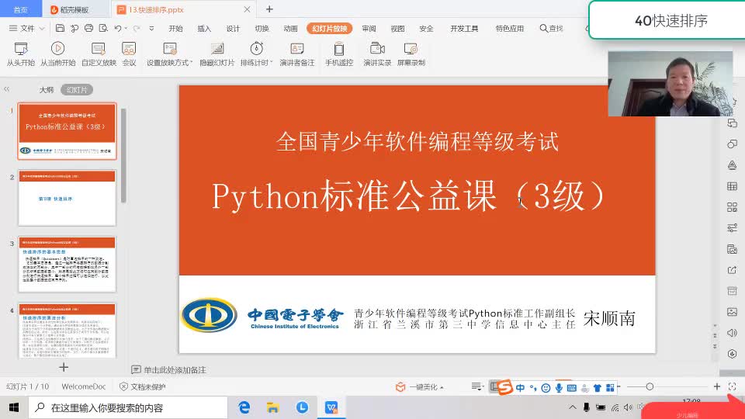Viewport: 745px width, 419px height.
Task: Click the zoom in plus button
Action: 717,386
